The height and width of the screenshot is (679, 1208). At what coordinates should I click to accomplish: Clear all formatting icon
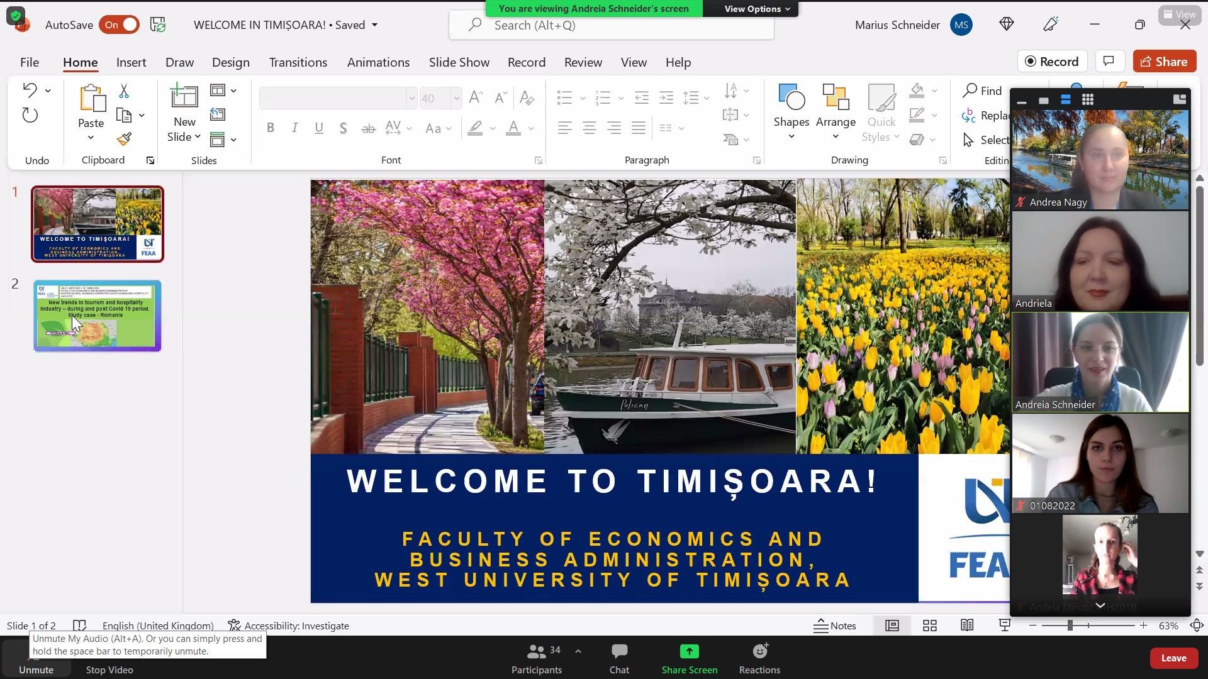[527, 97]
